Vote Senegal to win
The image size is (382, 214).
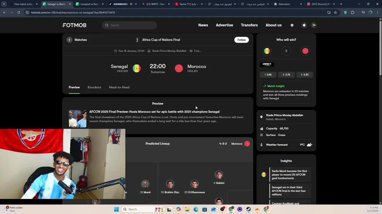(x=267, y=51)
